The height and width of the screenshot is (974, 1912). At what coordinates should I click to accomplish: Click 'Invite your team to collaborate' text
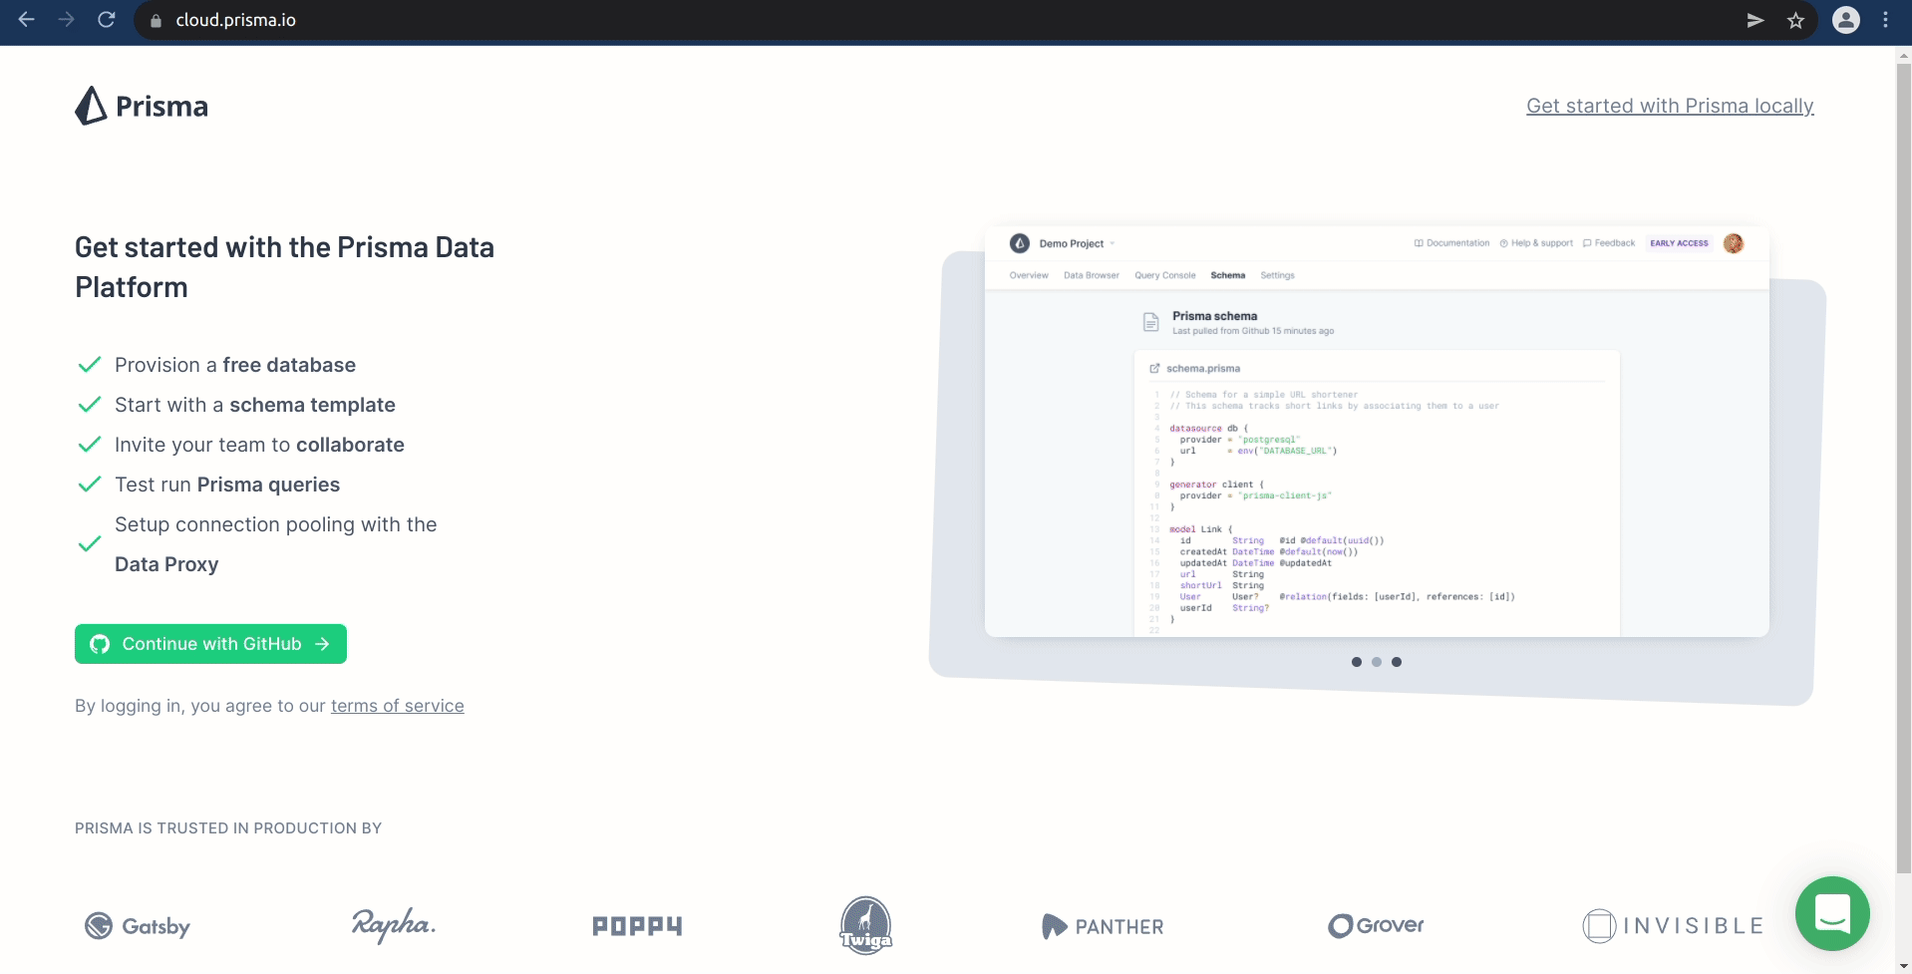tap(259, 445)
